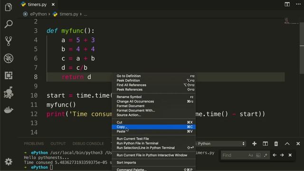Open the editor More Actions ellipsis
Image resolution: width=304 pixels, height=171 pixels.
click(x=298, y=4)
